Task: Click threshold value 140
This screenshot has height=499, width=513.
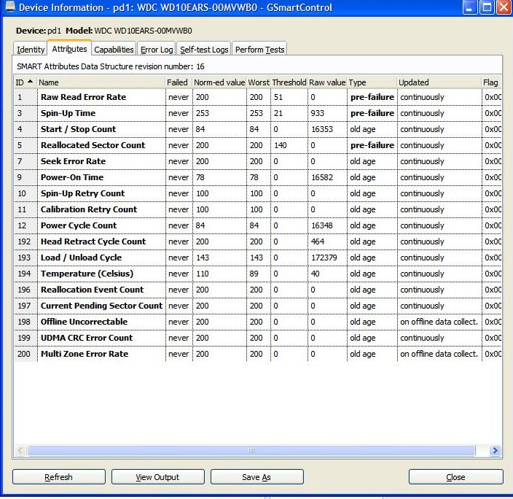Action: coord(281,145)
